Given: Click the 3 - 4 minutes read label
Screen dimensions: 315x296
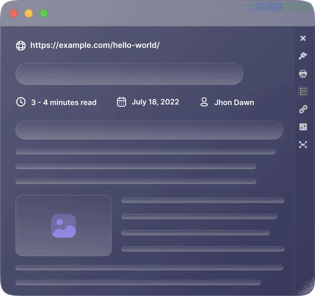Looking at the screenshot, I should coord(64,102).
